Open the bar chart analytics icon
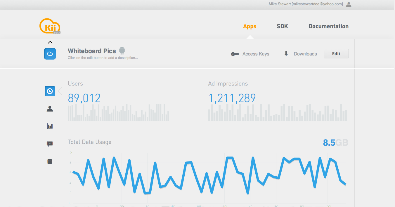 (50, 126)
